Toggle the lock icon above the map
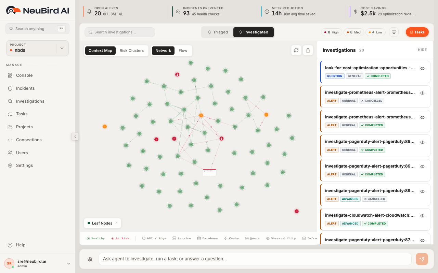 coord(308,50)
